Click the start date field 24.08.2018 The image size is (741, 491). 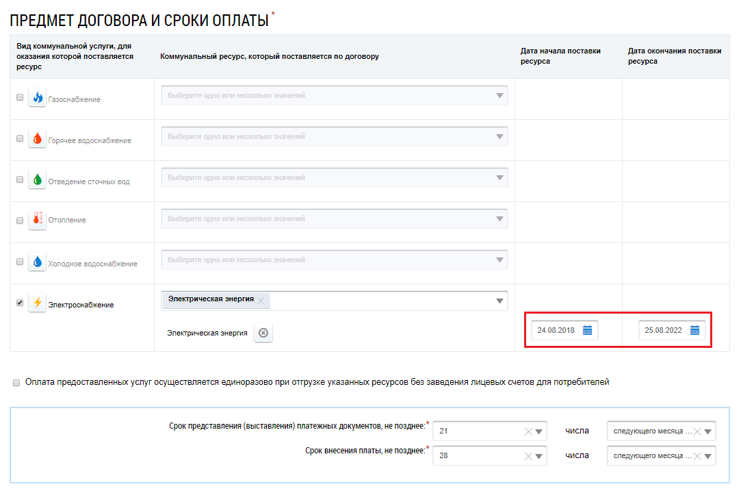coord(556,331)
